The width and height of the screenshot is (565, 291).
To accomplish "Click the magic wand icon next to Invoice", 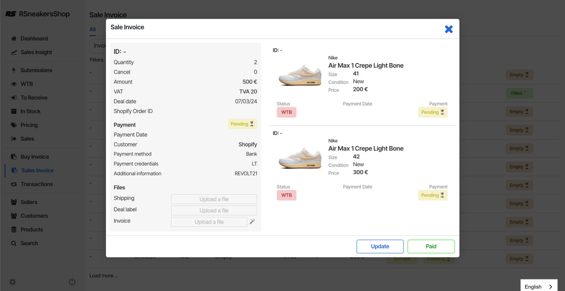I will point(252,222).
